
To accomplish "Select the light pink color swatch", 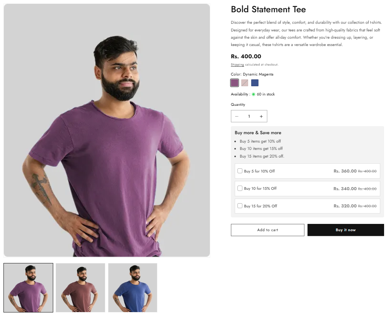I will (x=245, y=82).
